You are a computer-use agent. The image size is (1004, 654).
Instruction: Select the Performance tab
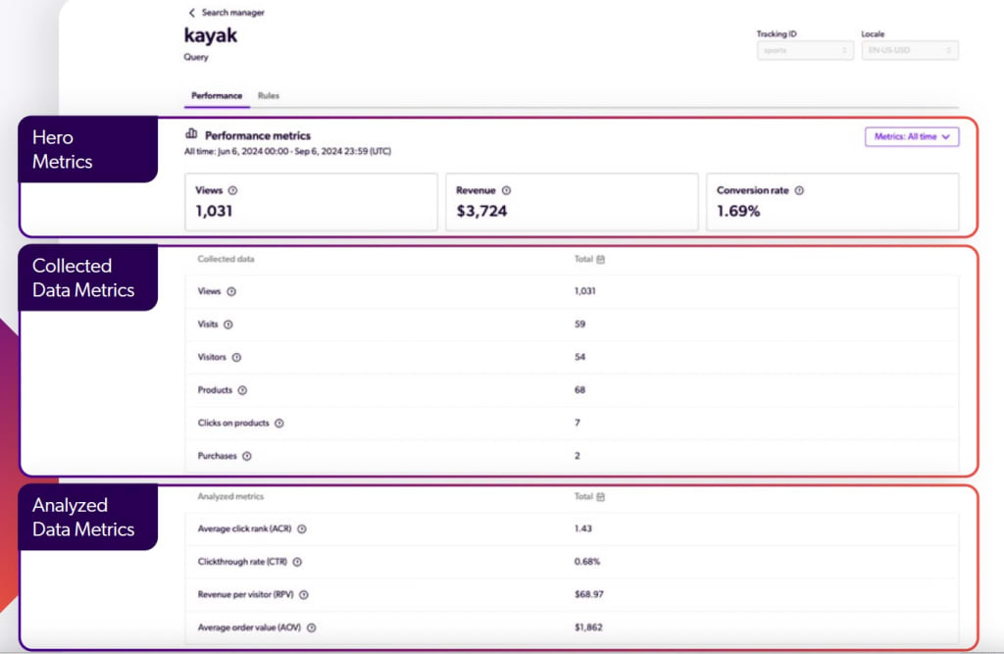coord(217,96)
